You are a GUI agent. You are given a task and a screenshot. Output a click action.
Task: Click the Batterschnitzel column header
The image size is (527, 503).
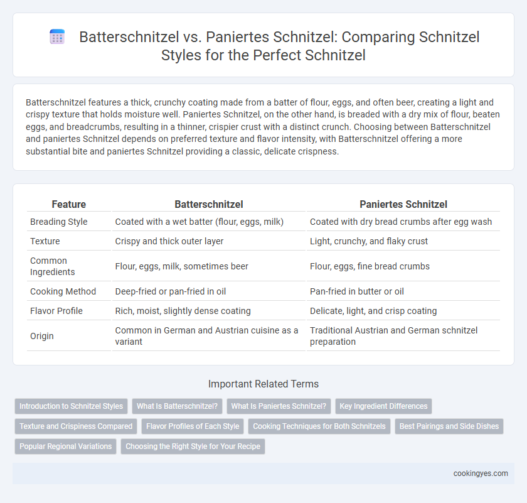[209, 204]
